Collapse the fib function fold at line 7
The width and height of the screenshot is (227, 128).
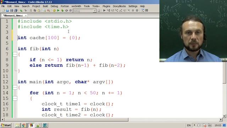[x=15, y=54]
